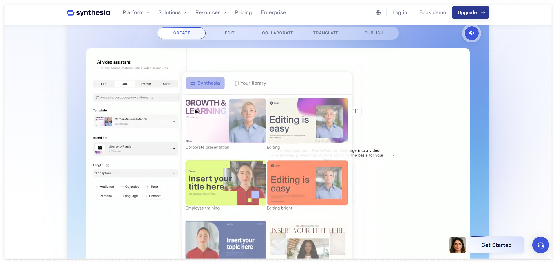Click the Text tool T icon
Screen dimensions: 556x263
tap(355, 111)
